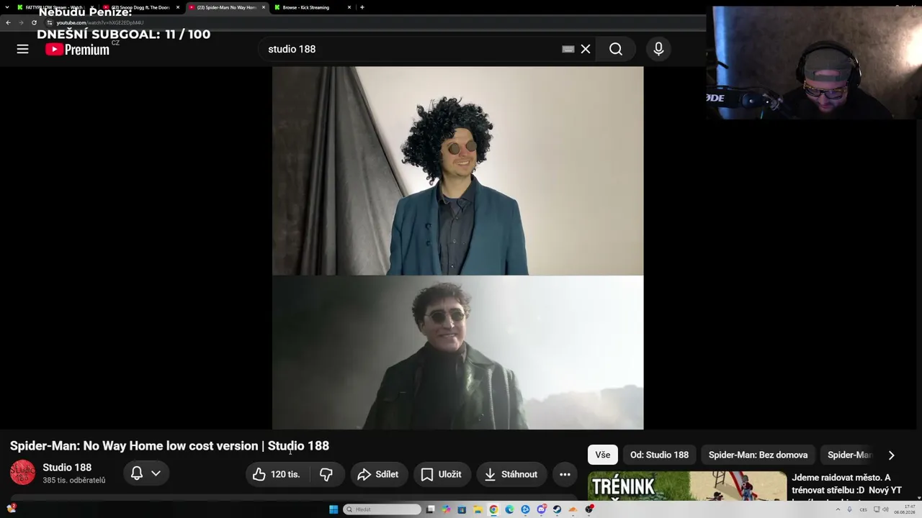
Task: Close the Spider-Man: No Way Home tab
Action: click(264, 7)
